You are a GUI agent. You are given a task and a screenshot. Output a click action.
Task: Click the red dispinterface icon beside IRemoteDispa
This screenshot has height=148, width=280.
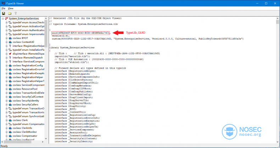tap(10, 54)
